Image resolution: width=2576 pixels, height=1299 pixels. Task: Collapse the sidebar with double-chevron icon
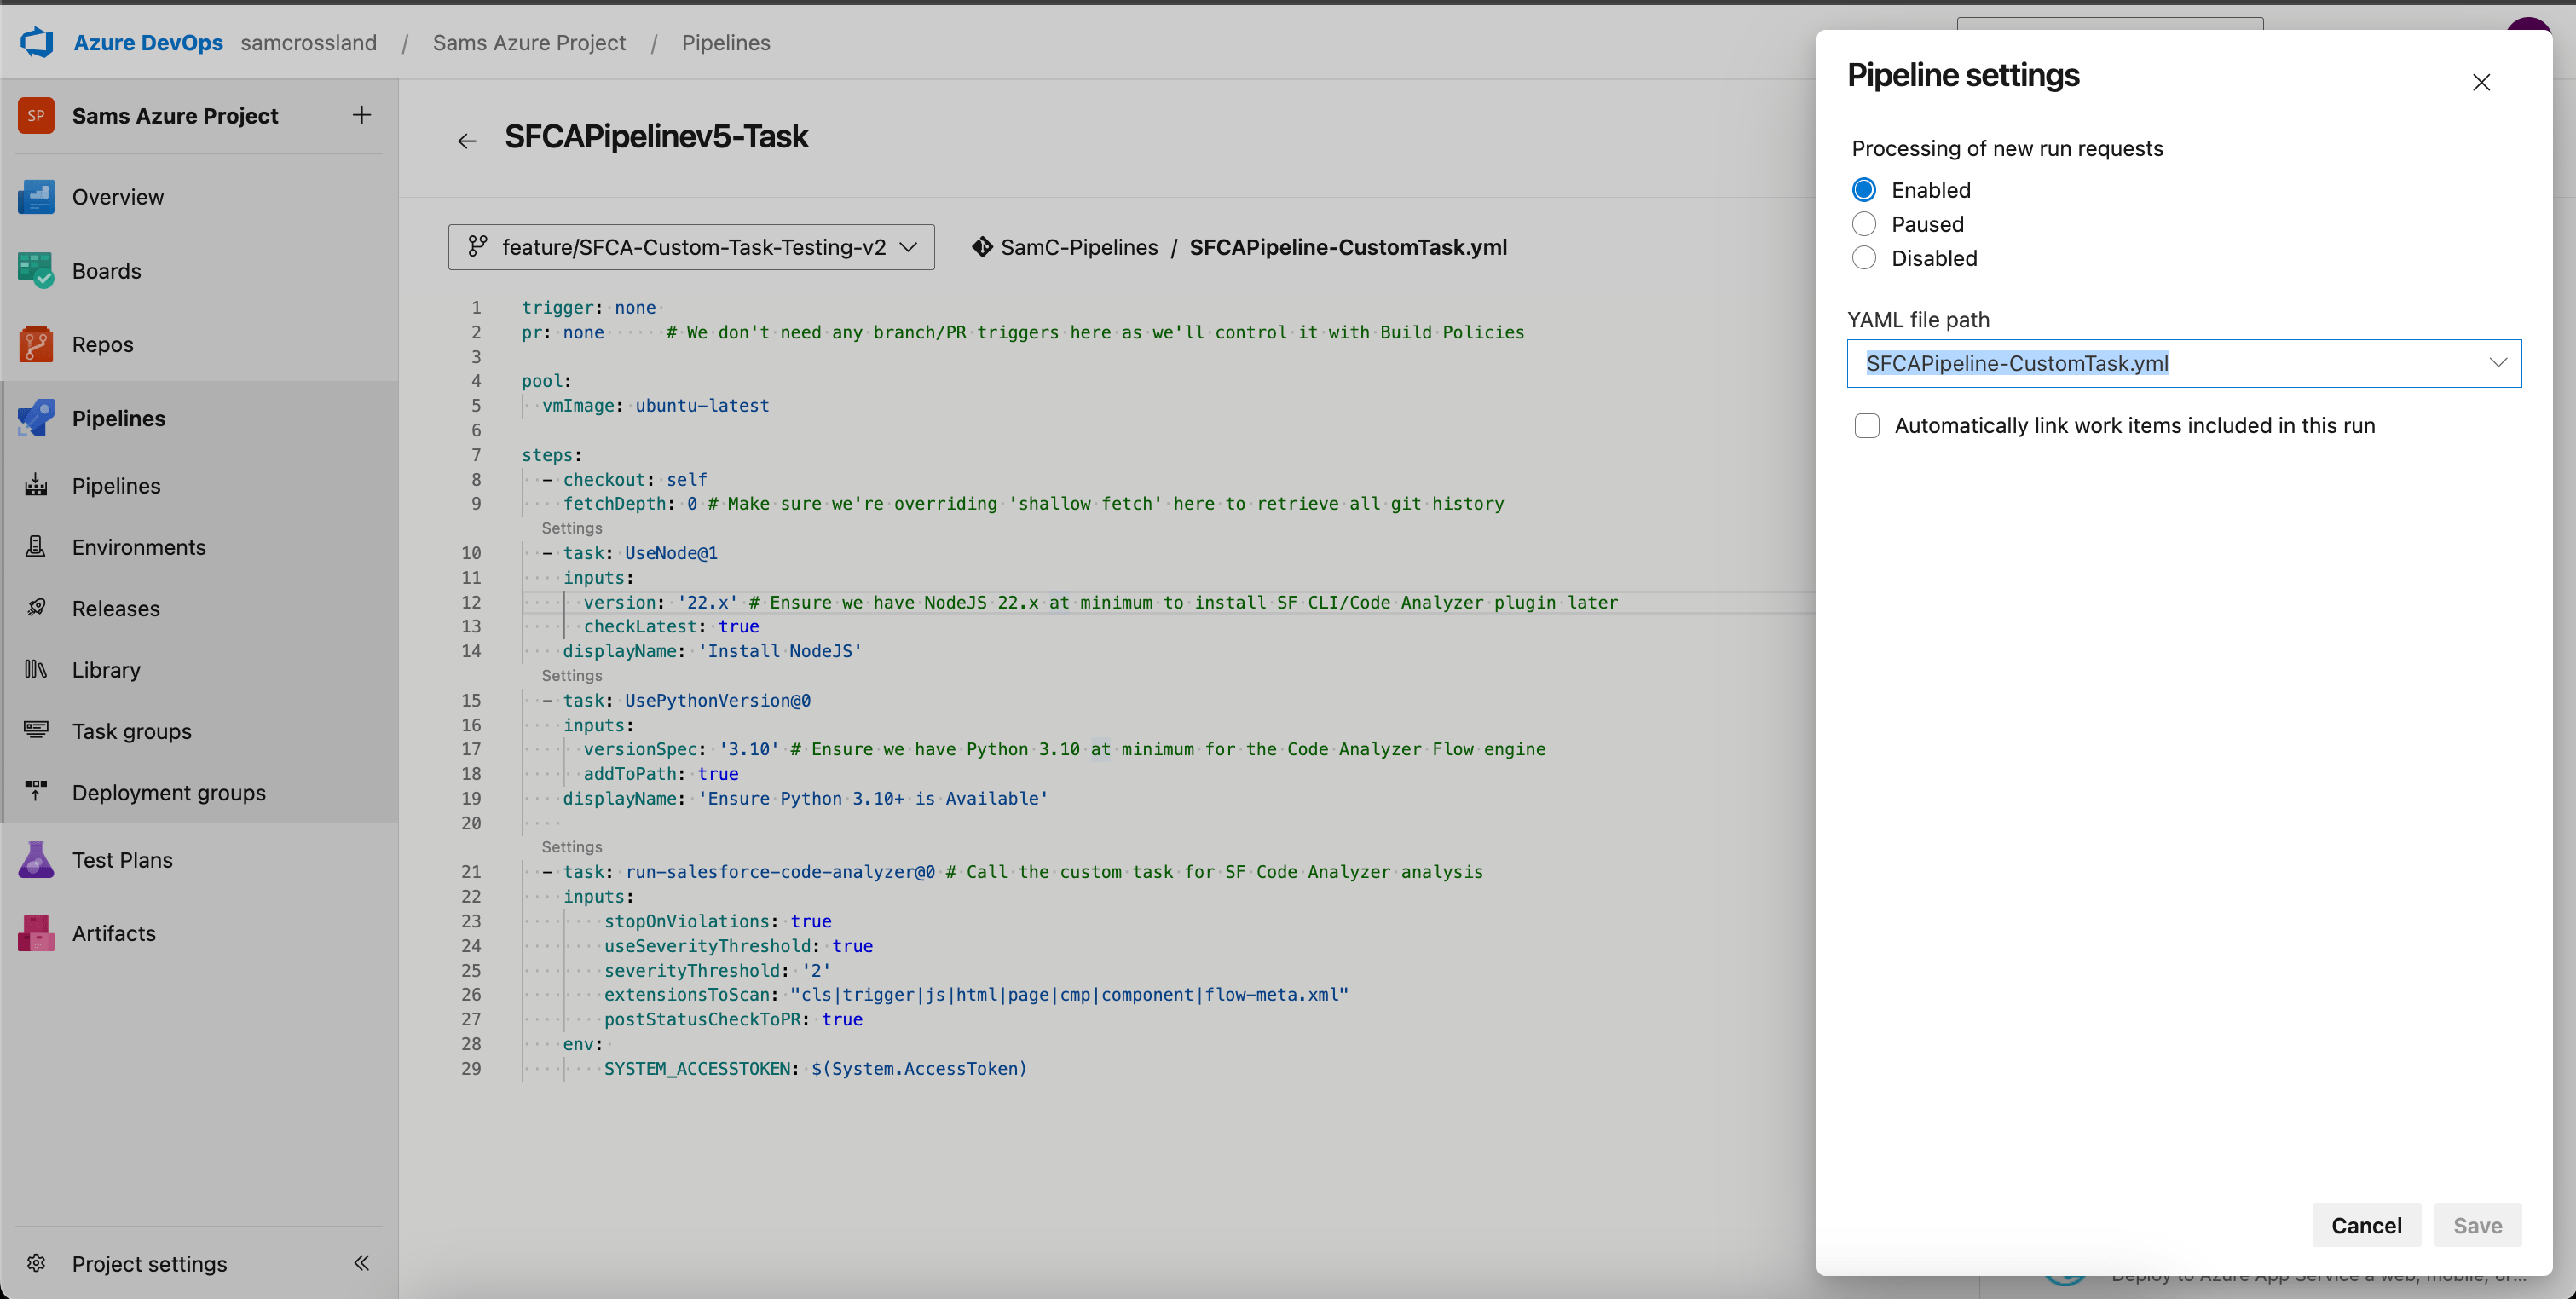click(361, 1263)
